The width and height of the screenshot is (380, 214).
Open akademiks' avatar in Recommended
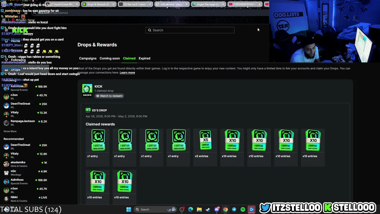[x=6, y=164]
